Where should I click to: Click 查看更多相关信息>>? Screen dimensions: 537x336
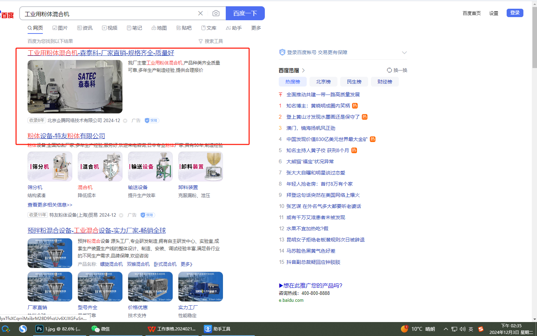[x=50, y=205]
